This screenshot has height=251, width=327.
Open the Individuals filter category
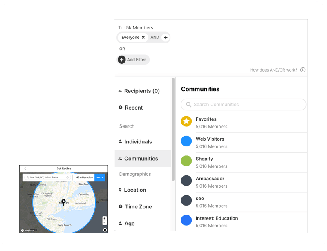click(138, 142)
